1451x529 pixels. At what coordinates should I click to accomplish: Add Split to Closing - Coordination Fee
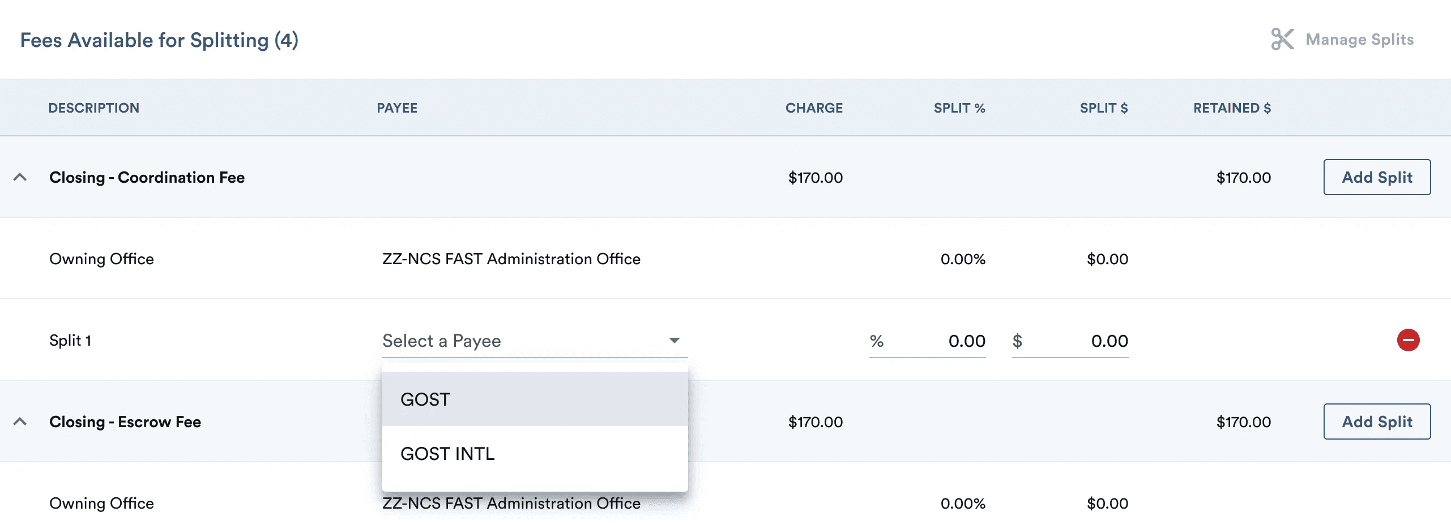click(x=1376, y=177)
